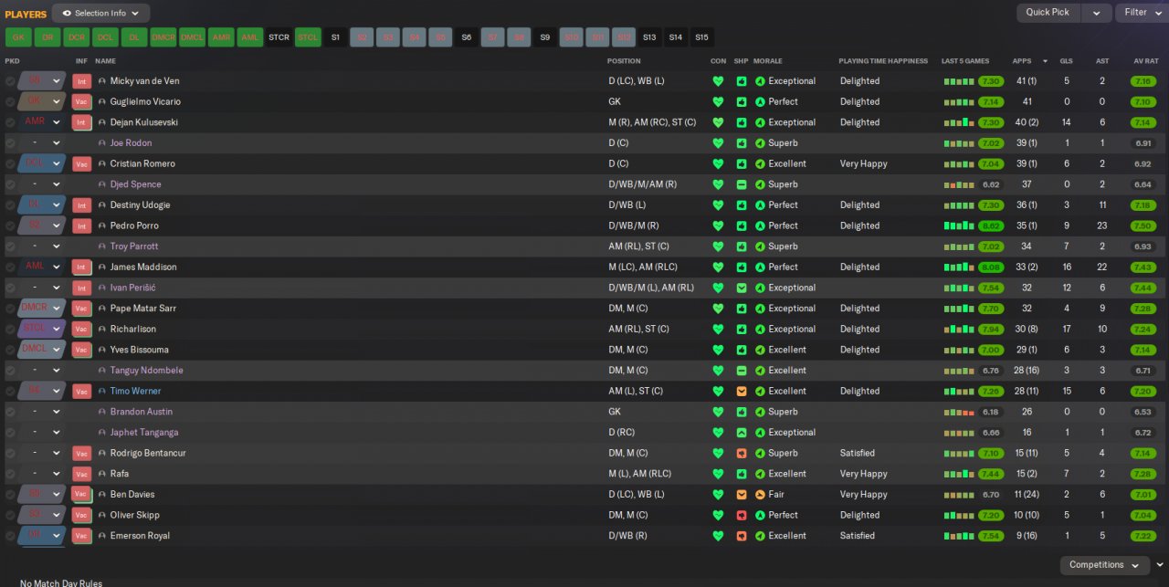This screenshot has height=587, width=1169.
Task: Toggle the pick checkbox for Ivan Perišić
Action: pos(10,288)
